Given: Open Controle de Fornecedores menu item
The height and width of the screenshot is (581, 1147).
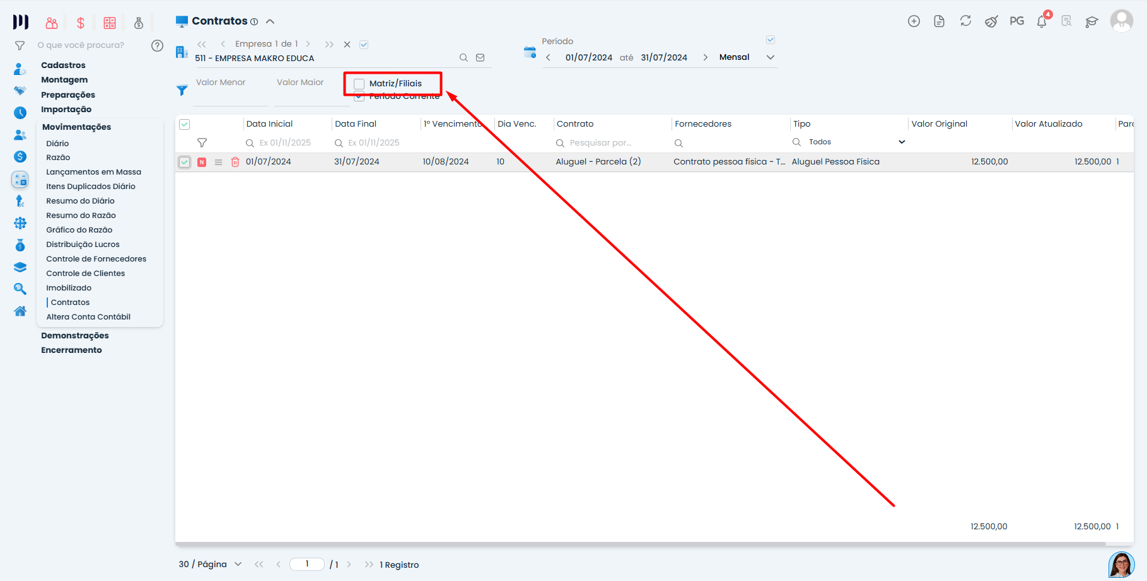Looking at the screenshot, I should coord(96,259).
